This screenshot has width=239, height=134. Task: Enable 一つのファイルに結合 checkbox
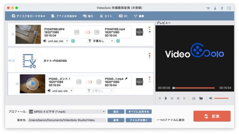click(154, 120)
